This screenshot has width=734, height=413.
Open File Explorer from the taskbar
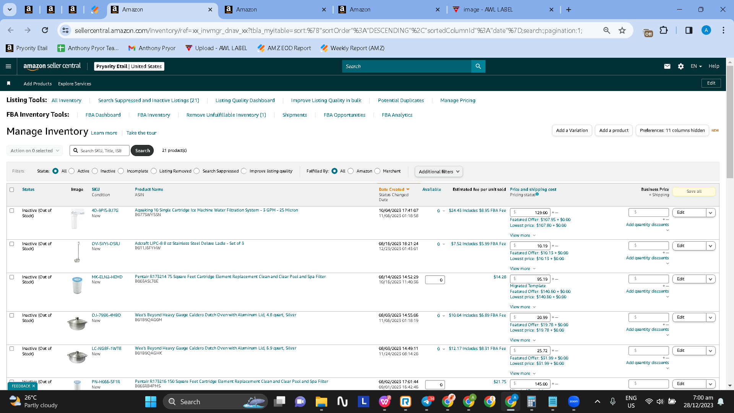tap(321, 402)
